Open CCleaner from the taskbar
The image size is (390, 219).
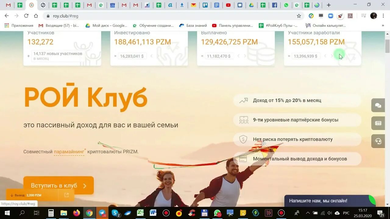(x=192, y=213)
